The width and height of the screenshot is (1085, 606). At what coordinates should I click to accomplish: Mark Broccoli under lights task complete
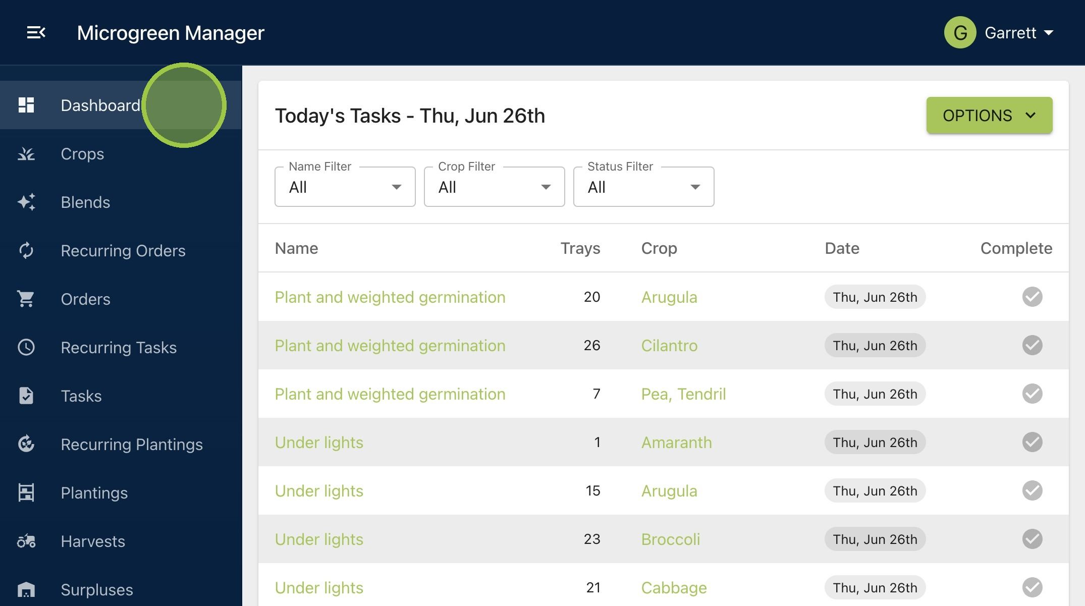point(1033,539)
